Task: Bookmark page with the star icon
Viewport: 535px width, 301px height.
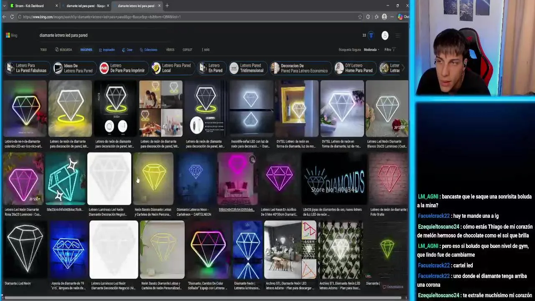Action: pyautogui.click(x=360, y=17)
